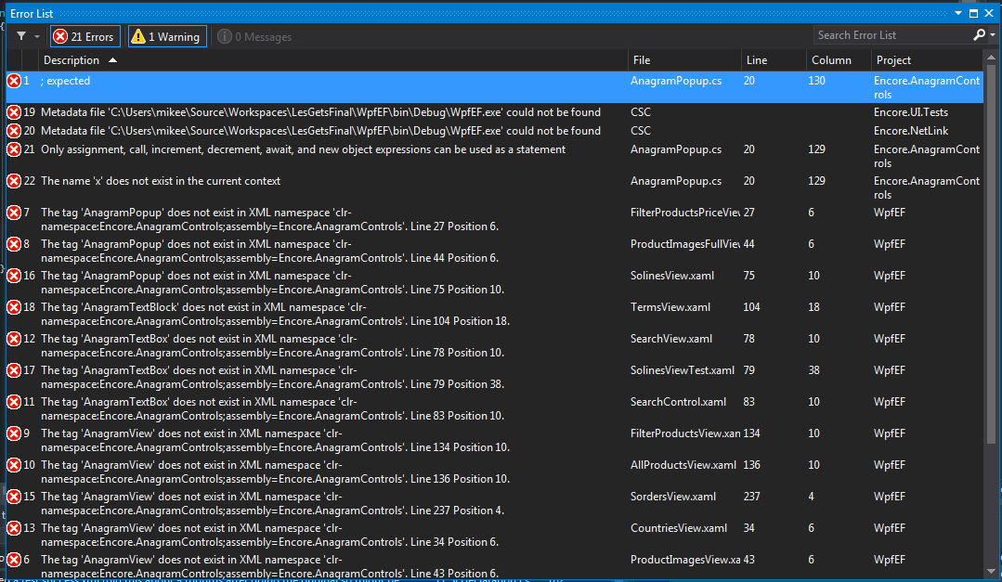Open the dropdown next to the filter funnel

point(35,35)
